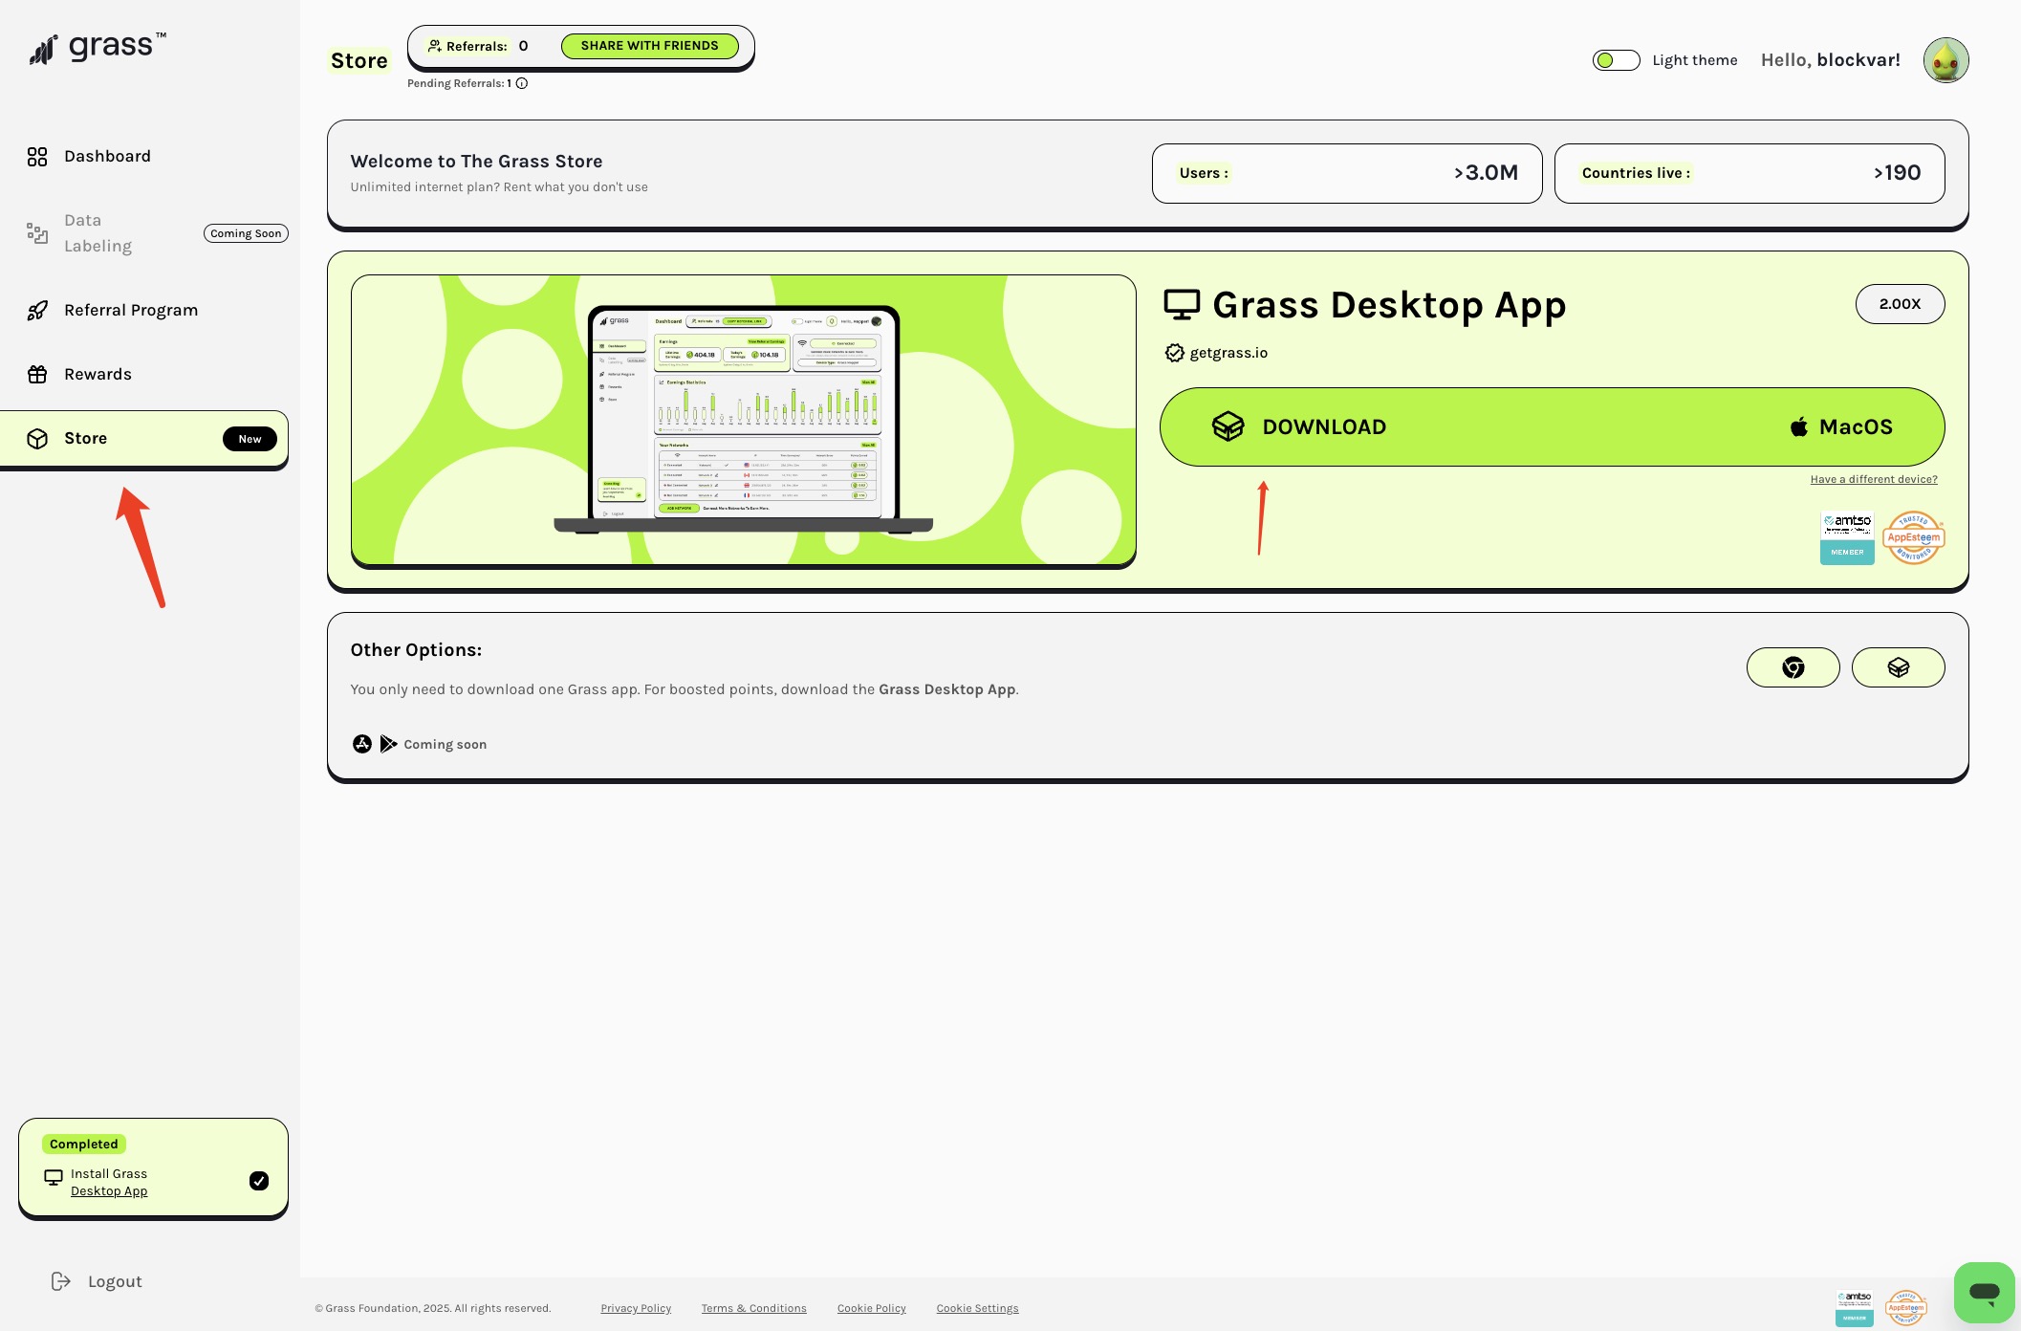Click the Dashboard grid icon
Image resolution: width=2021 pixels, height=1331 pixels.
pos(37,157)
